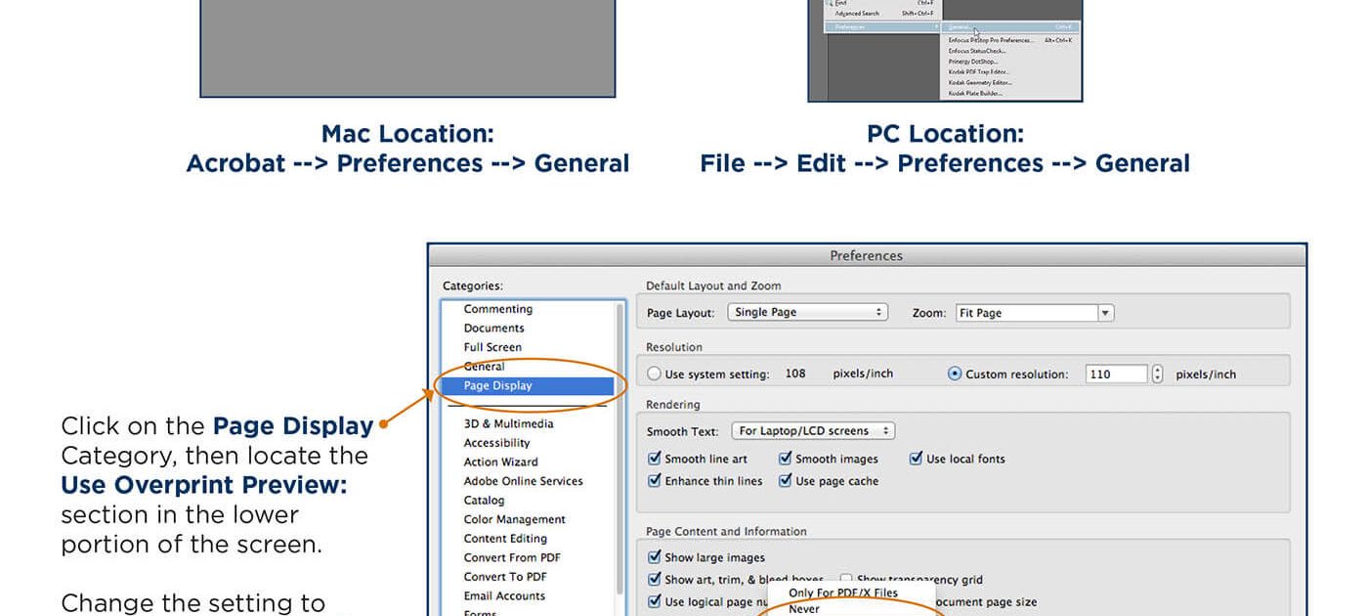Select the Use system setting resolution radio
The image size is (1368, 616).
(x=654, y=374)
